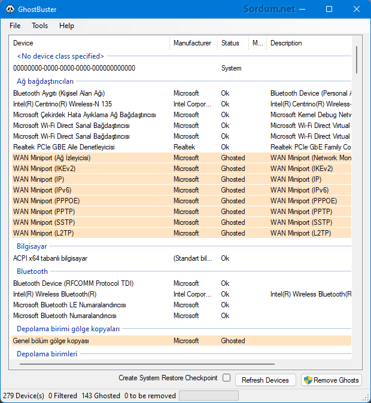371x403 pixels.
Task: Open the File menu
Action: pos(15,26)
